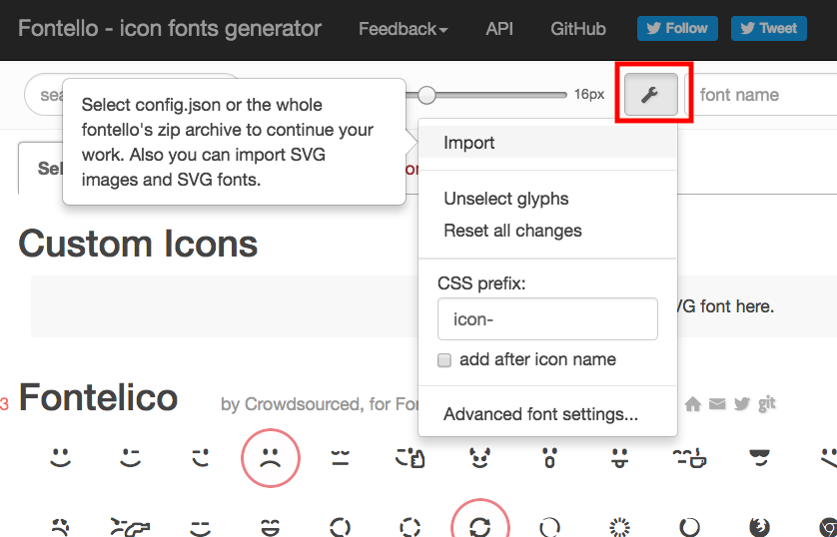Click the glyph size slider handle
The image size is (837, 537).
[426, 95]
